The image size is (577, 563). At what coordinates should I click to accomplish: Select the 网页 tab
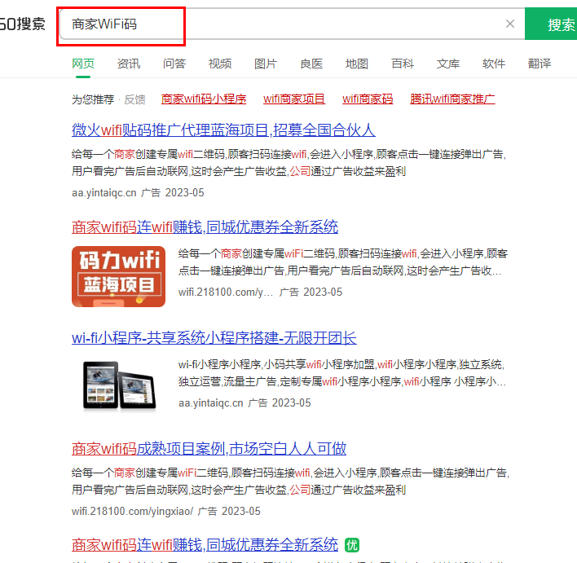point(83,64)
